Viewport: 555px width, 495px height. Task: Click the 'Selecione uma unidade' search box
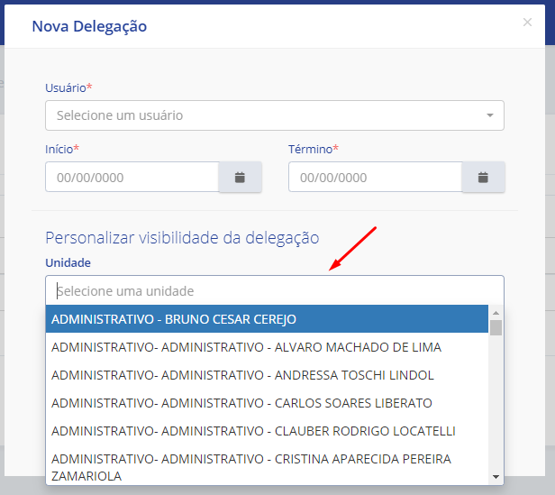pos(274,291)
